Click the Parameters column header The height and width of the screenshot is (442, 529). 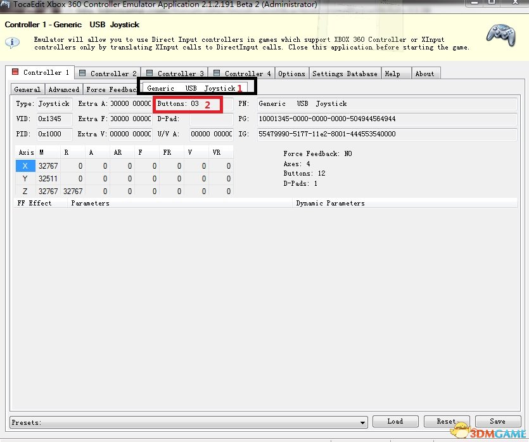tap(180, 204)
